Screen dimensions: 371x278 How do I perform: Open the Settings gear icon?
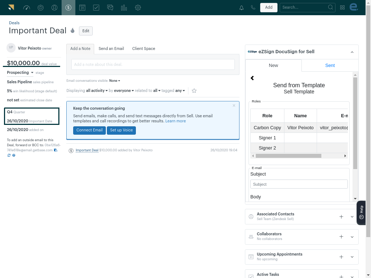138,7
